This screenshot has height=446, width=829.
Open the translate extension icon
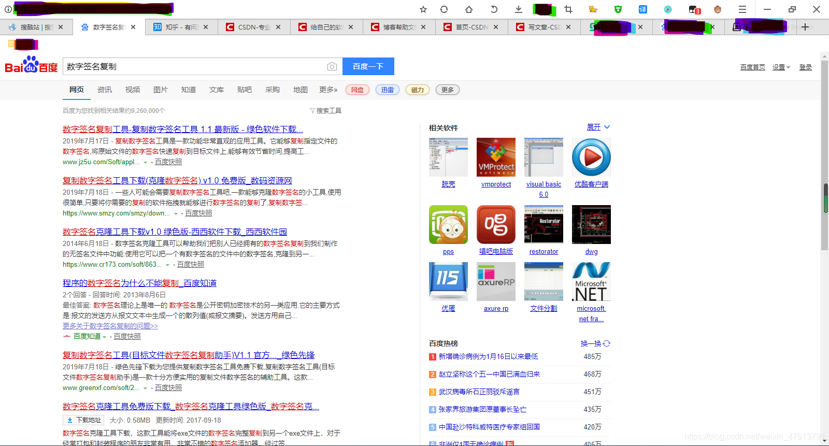pyautogui.click(x=643, y=9)
